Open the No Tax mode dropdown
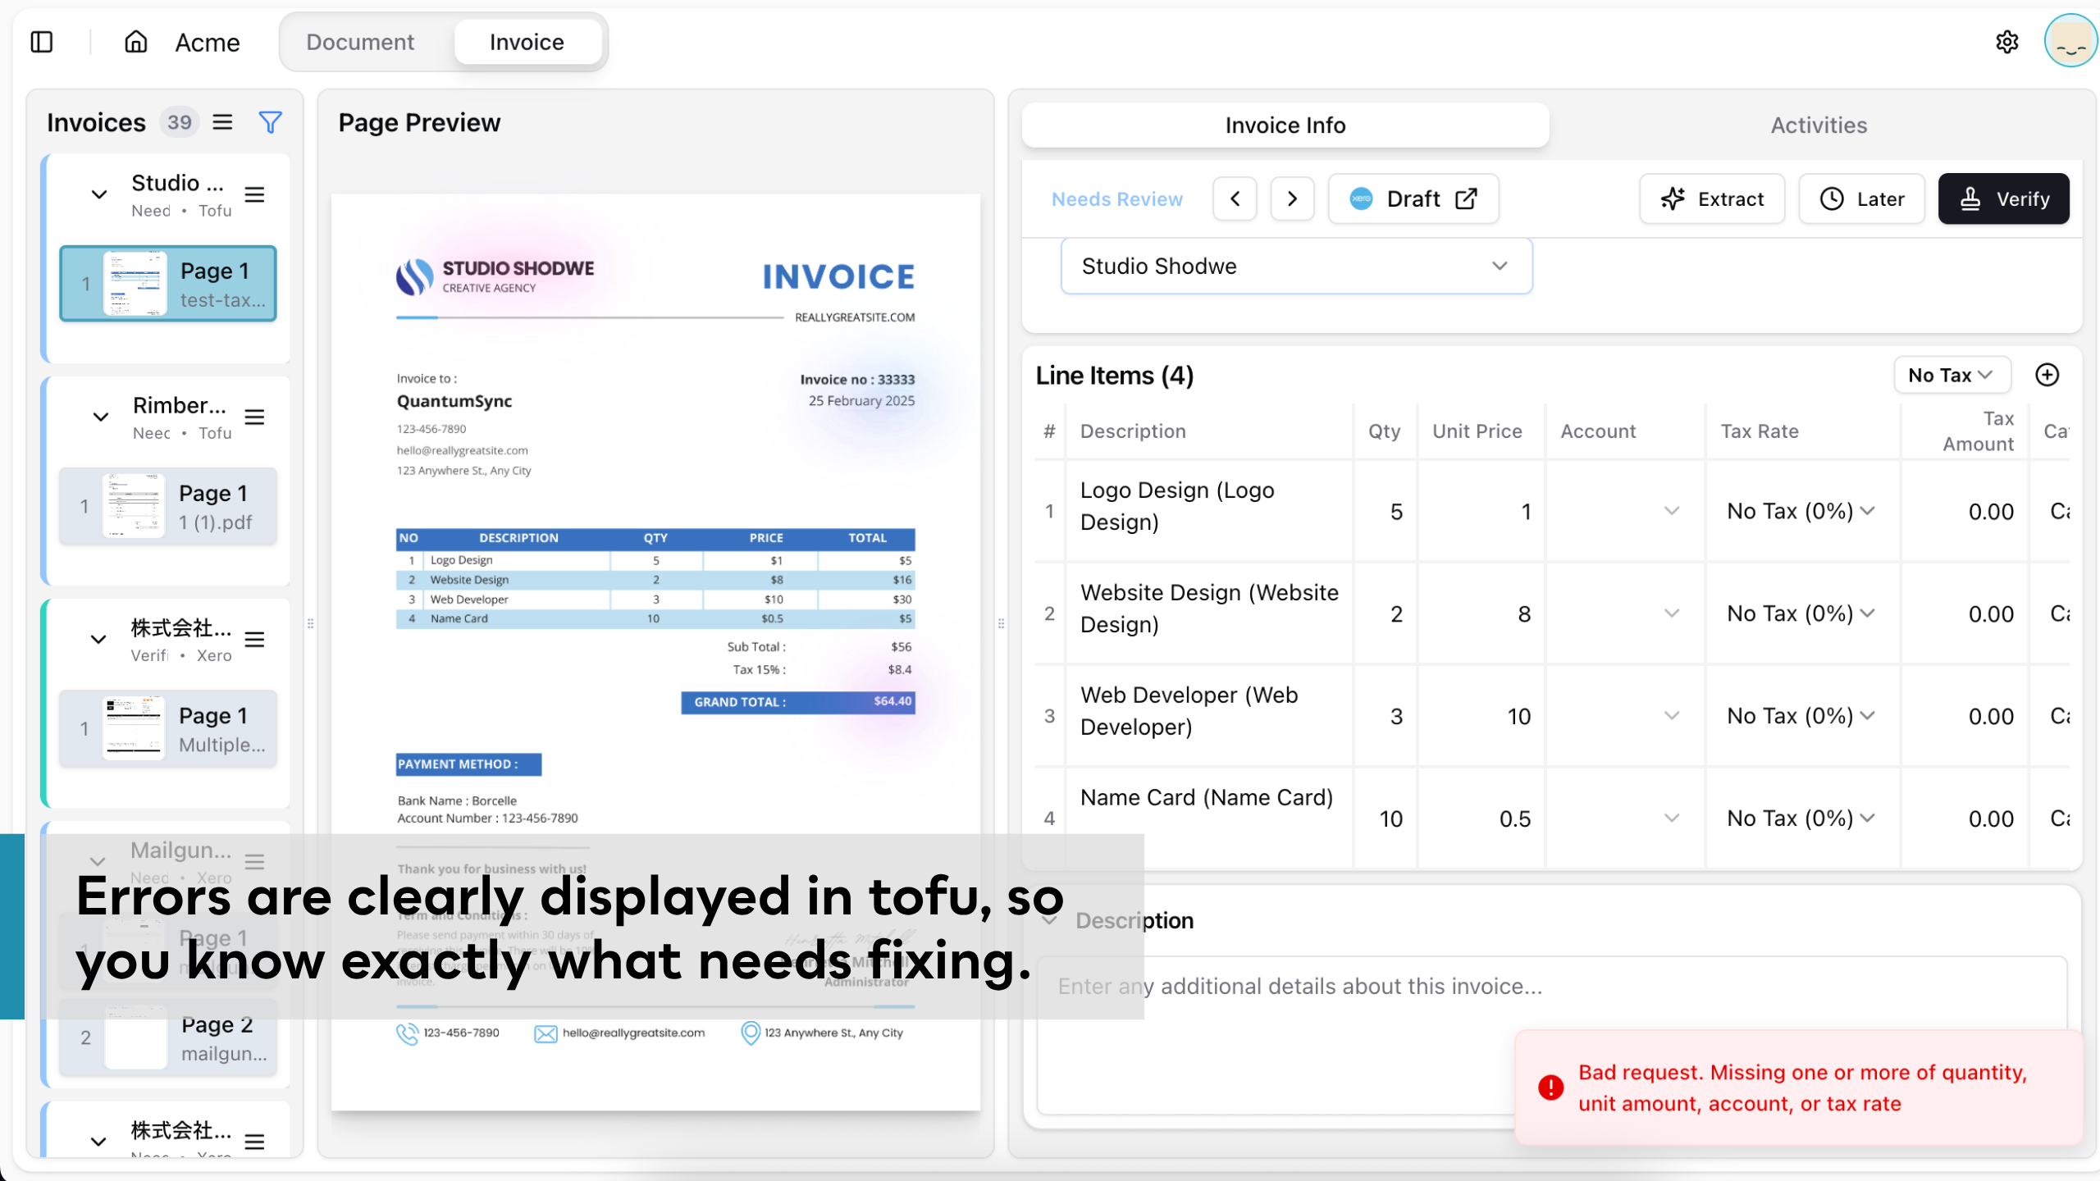 1952,375
